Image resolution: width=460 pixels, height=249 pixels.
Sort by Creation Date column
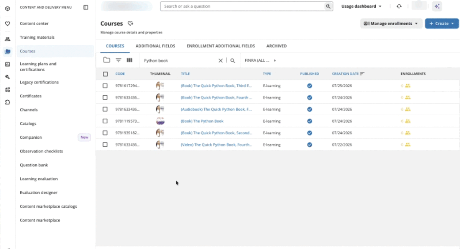[x=348, y=74]
